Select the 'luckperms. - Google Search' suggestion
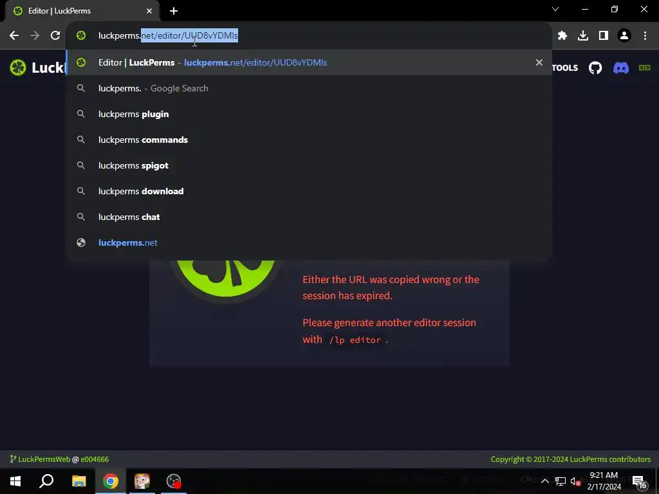This screenshot has width=659, height=494. coord(309,88)
